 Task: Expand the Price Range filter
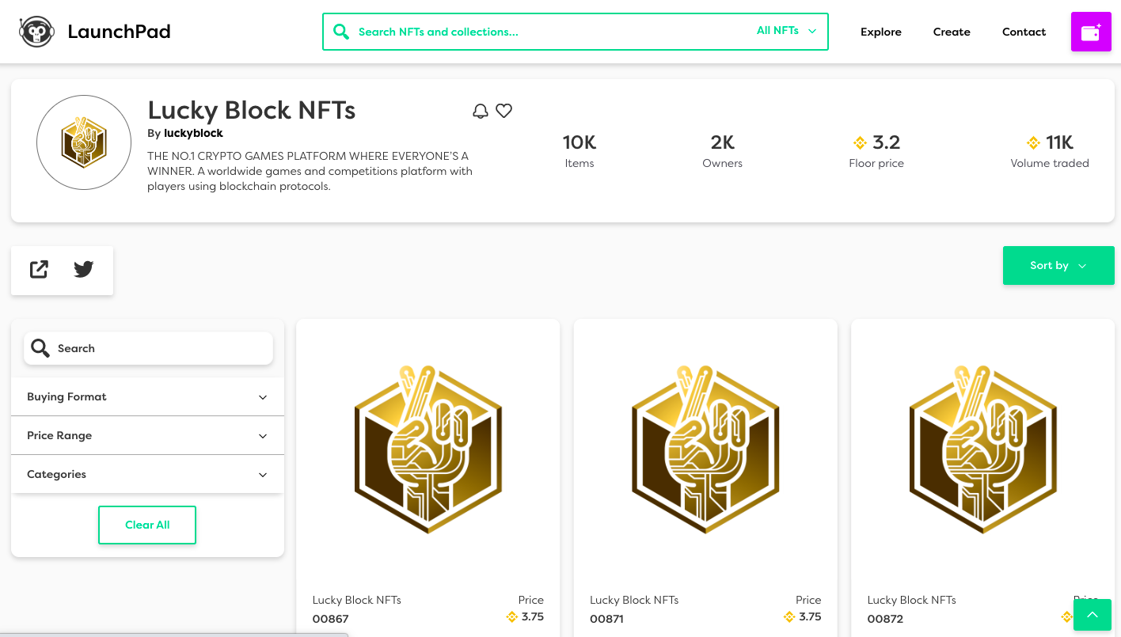[x=147, y=435]
